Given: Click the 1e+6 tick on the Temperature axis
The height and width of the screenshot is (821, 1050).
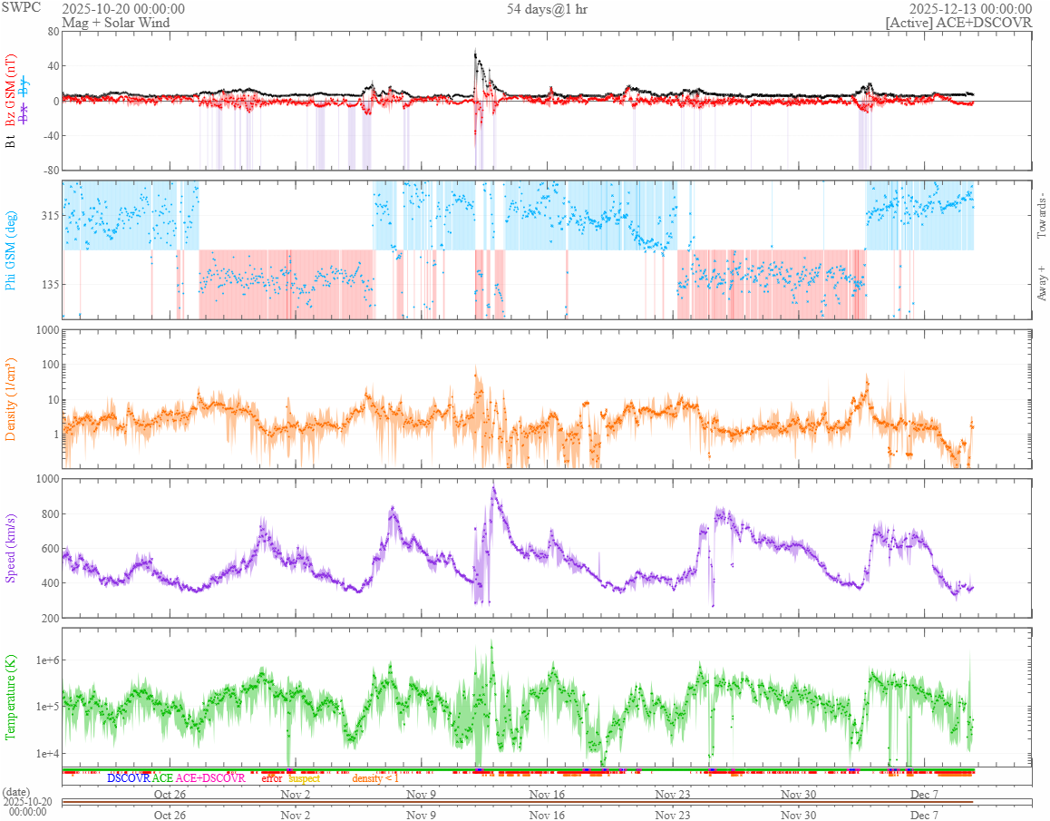Looking at the screenshot, I should 47,660.
